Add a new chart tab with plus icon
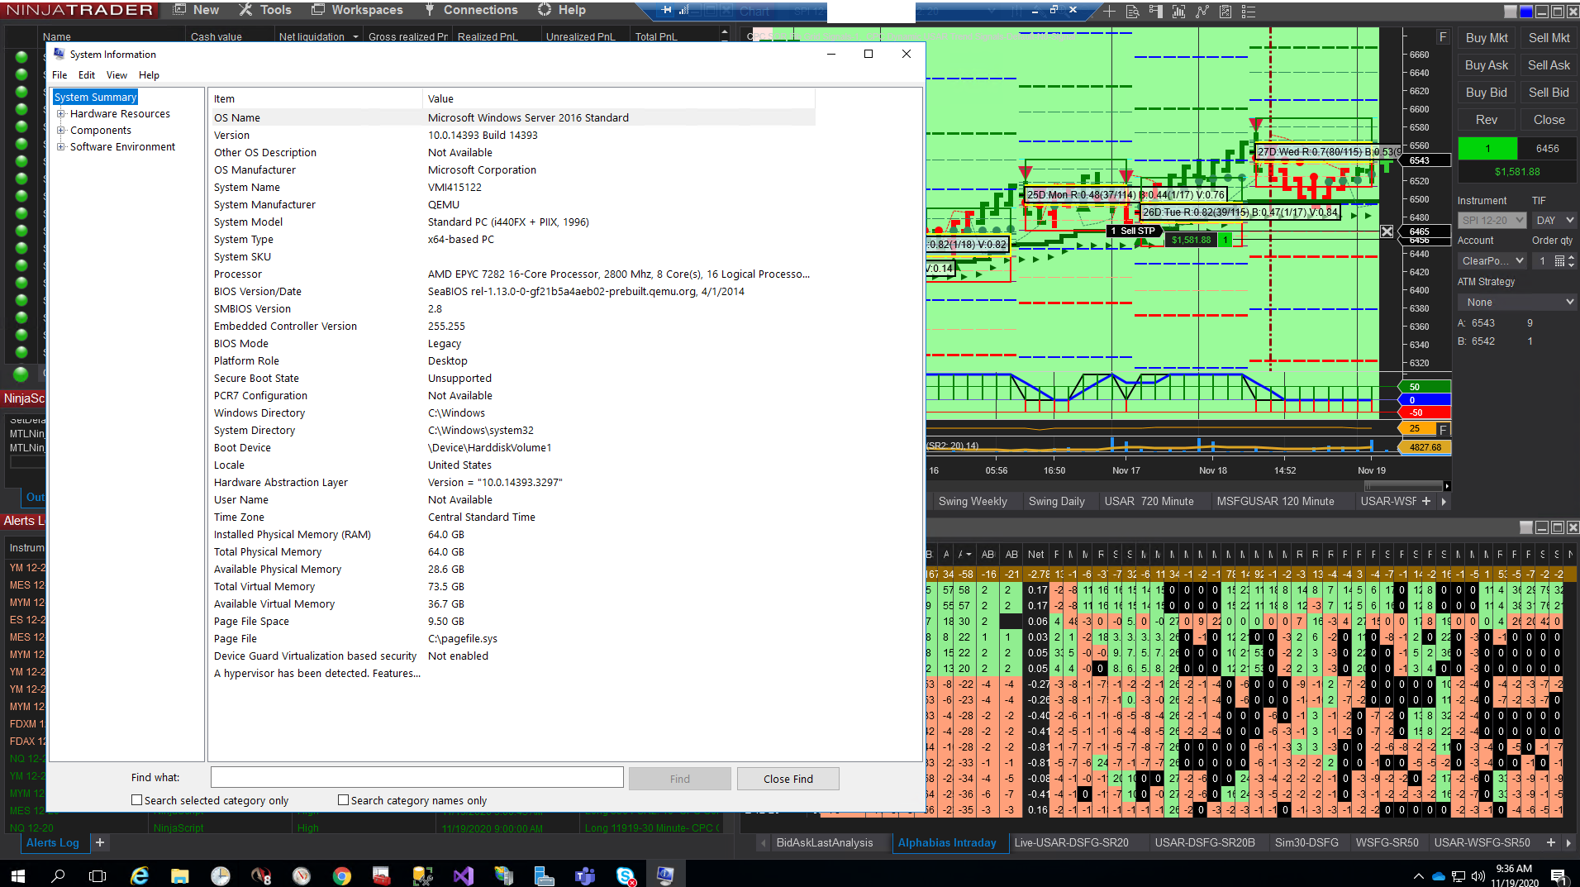 1425,501
